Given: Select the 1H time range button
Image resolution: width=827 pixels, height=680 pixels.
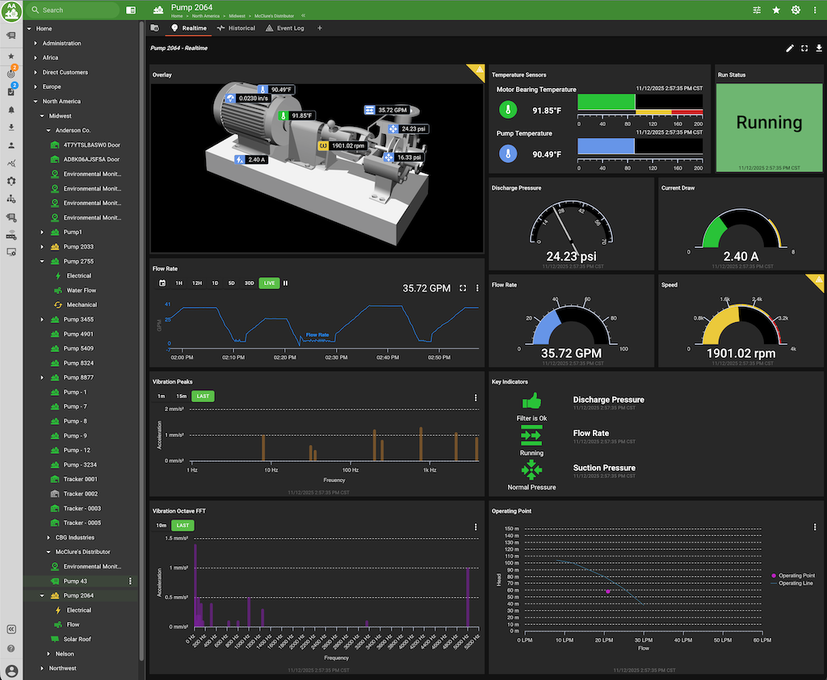Looking at the screenshot, I should (179, 283).
